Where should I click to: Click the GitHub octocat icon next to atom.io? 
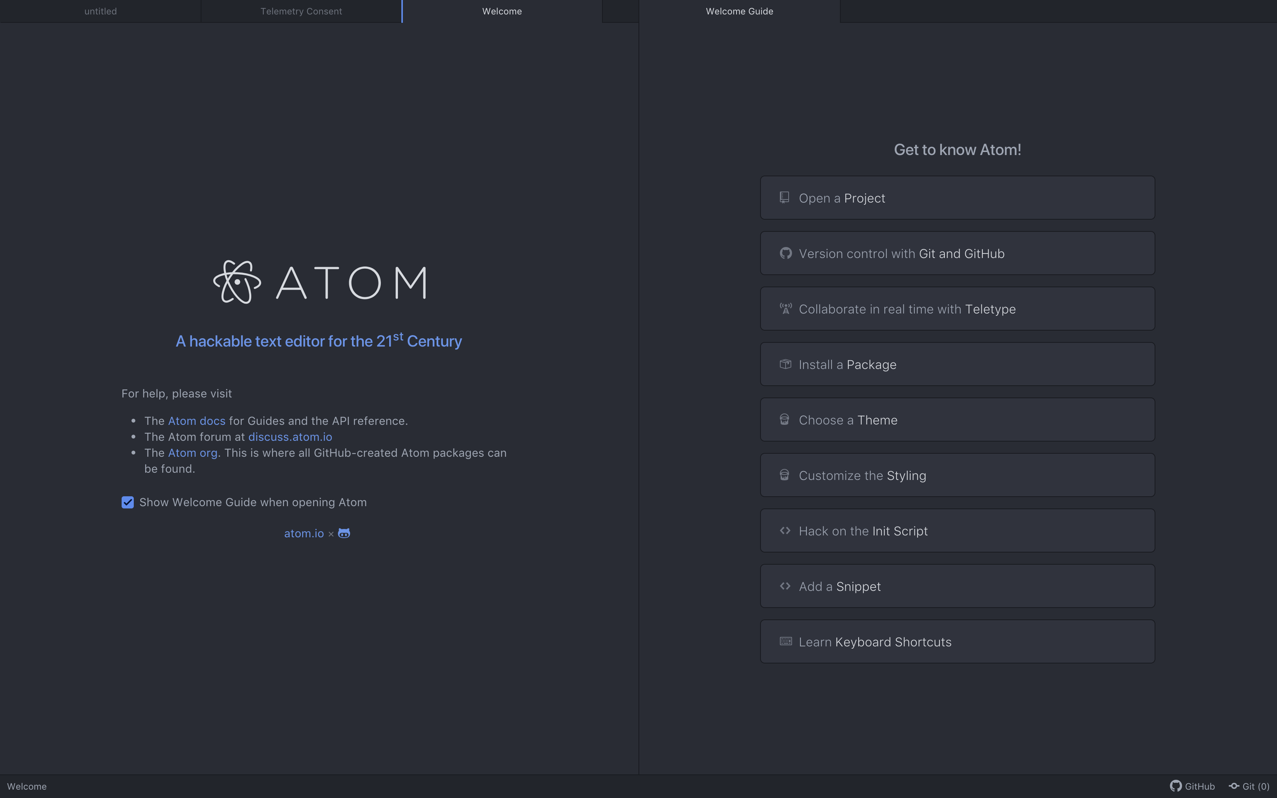click(344, 534)
